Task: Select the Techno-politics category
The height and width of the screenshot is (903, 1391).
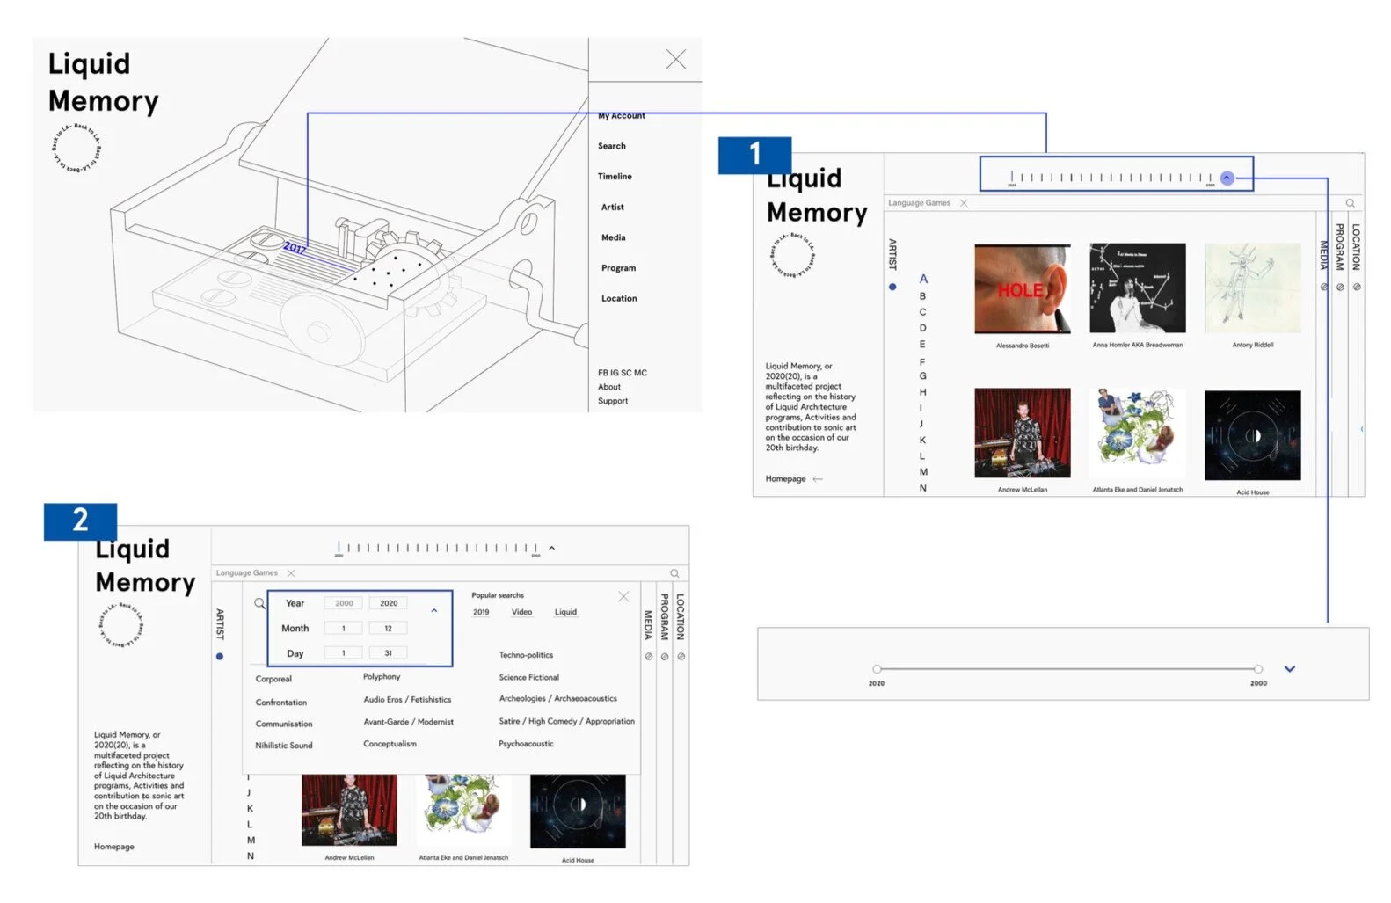Action: (x=526, y=655)
